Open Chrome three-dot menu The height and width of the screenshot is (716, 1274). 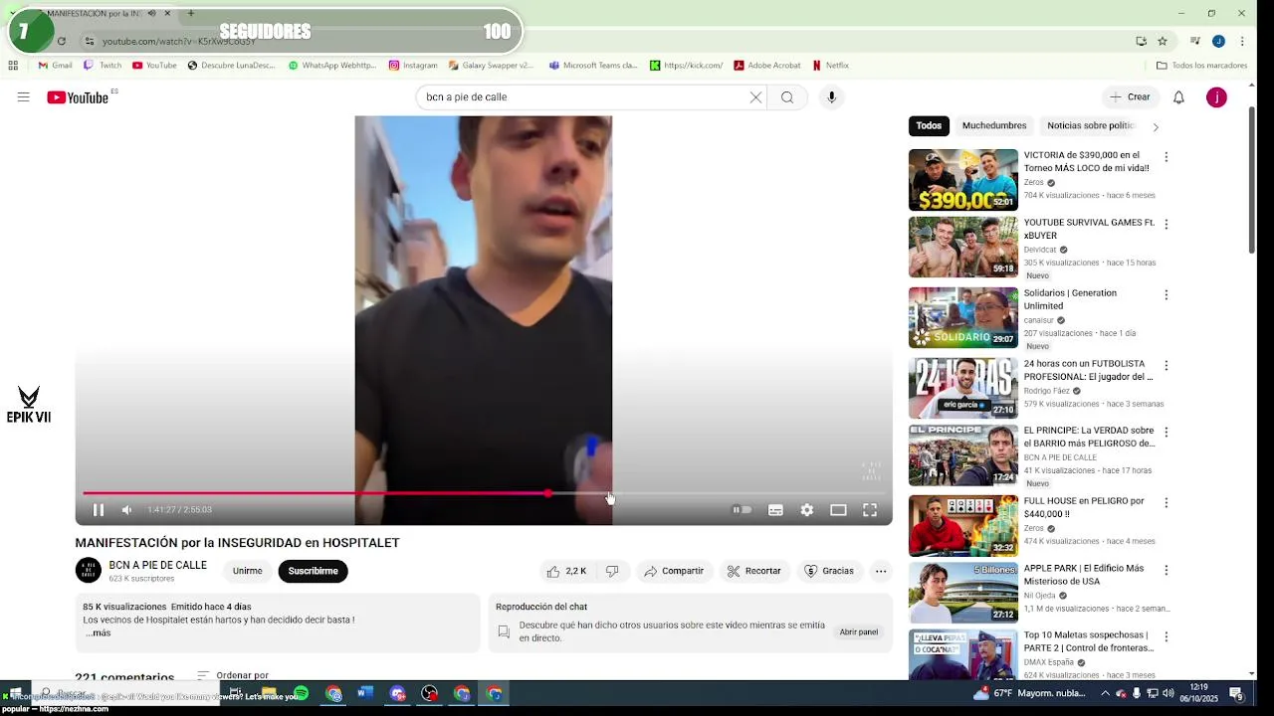[x=1242, y=41]
